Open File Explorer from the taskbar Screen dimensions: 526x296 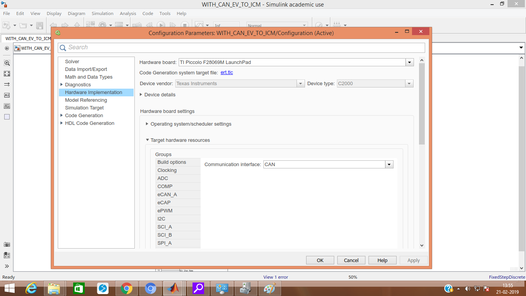(54, 288)
